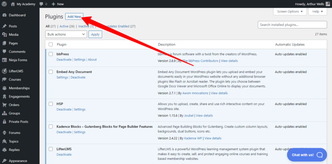Viewport: 332px width, 164px height.
Task: Click the Posts pushpin icon
Action: pyautogui.click(x=4, y=26)
